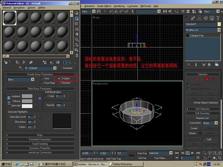Open the MAXScript menu
This screenshot has width=223, height=167.
(x=146, y=6)
